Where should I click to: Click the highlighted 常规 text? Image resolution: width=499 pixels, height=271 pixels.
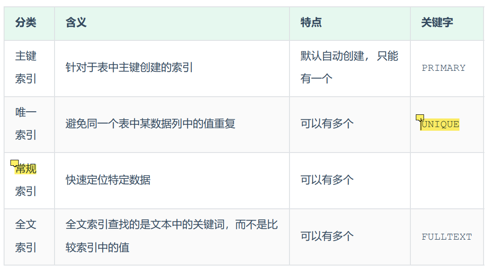point(26,169)
